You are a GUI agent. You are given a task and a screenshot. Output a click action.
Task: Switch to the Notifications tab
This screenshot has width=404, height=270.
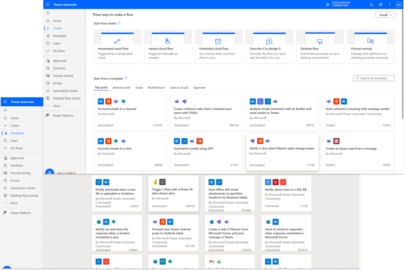pos(156,88)
